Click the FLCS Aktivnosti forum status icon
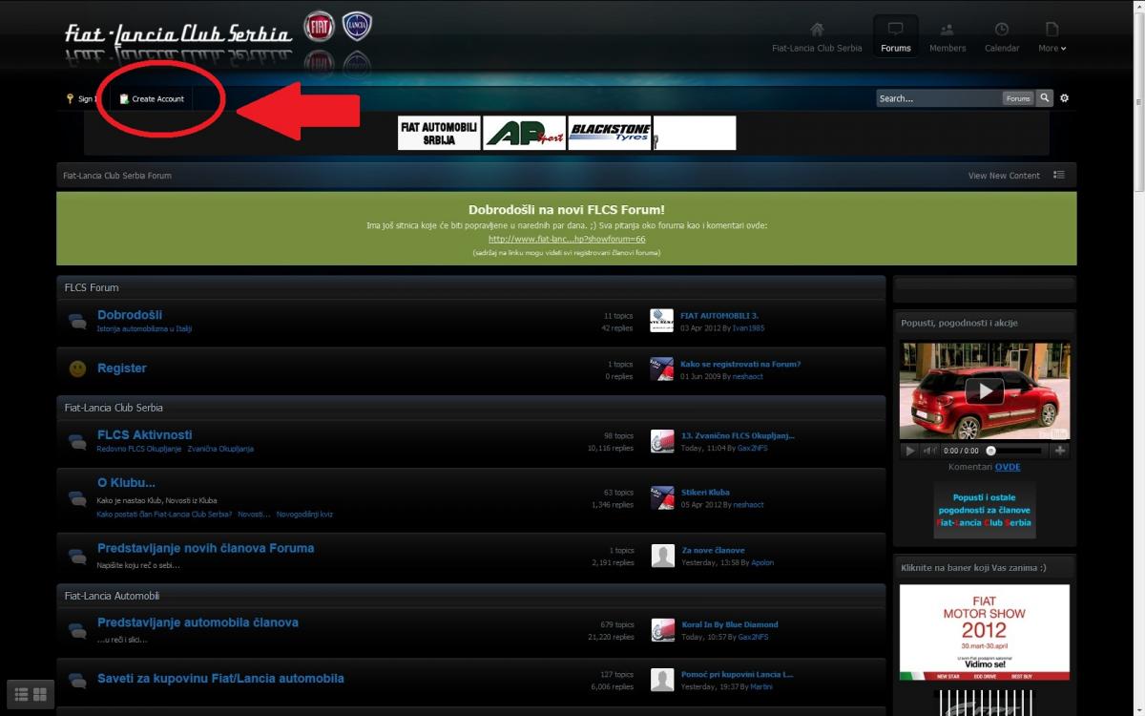Viewport: 1145px width, 716px height. [77, 441]
